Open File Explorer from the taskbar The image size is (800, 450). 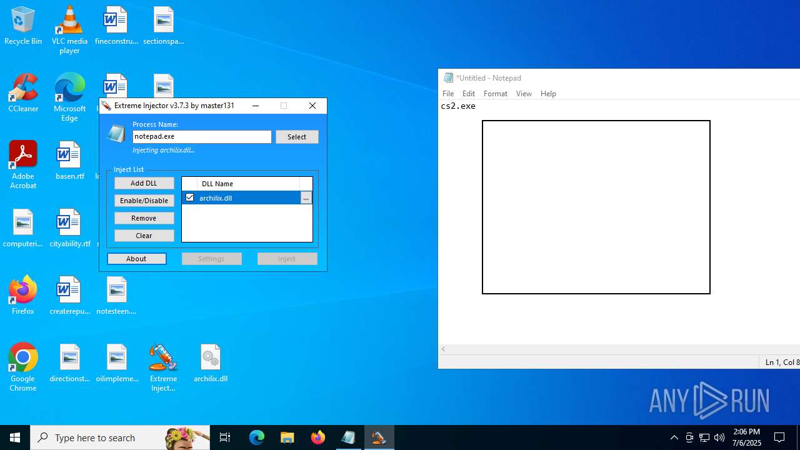coord(287,437)
